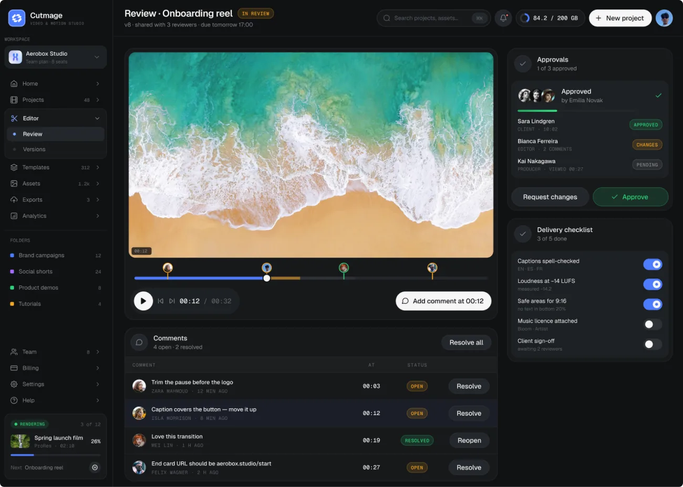Viewport: 683px width, 487px height.
Task: Click the Comments panel speech bubble icon
Action: pos(139,342)
